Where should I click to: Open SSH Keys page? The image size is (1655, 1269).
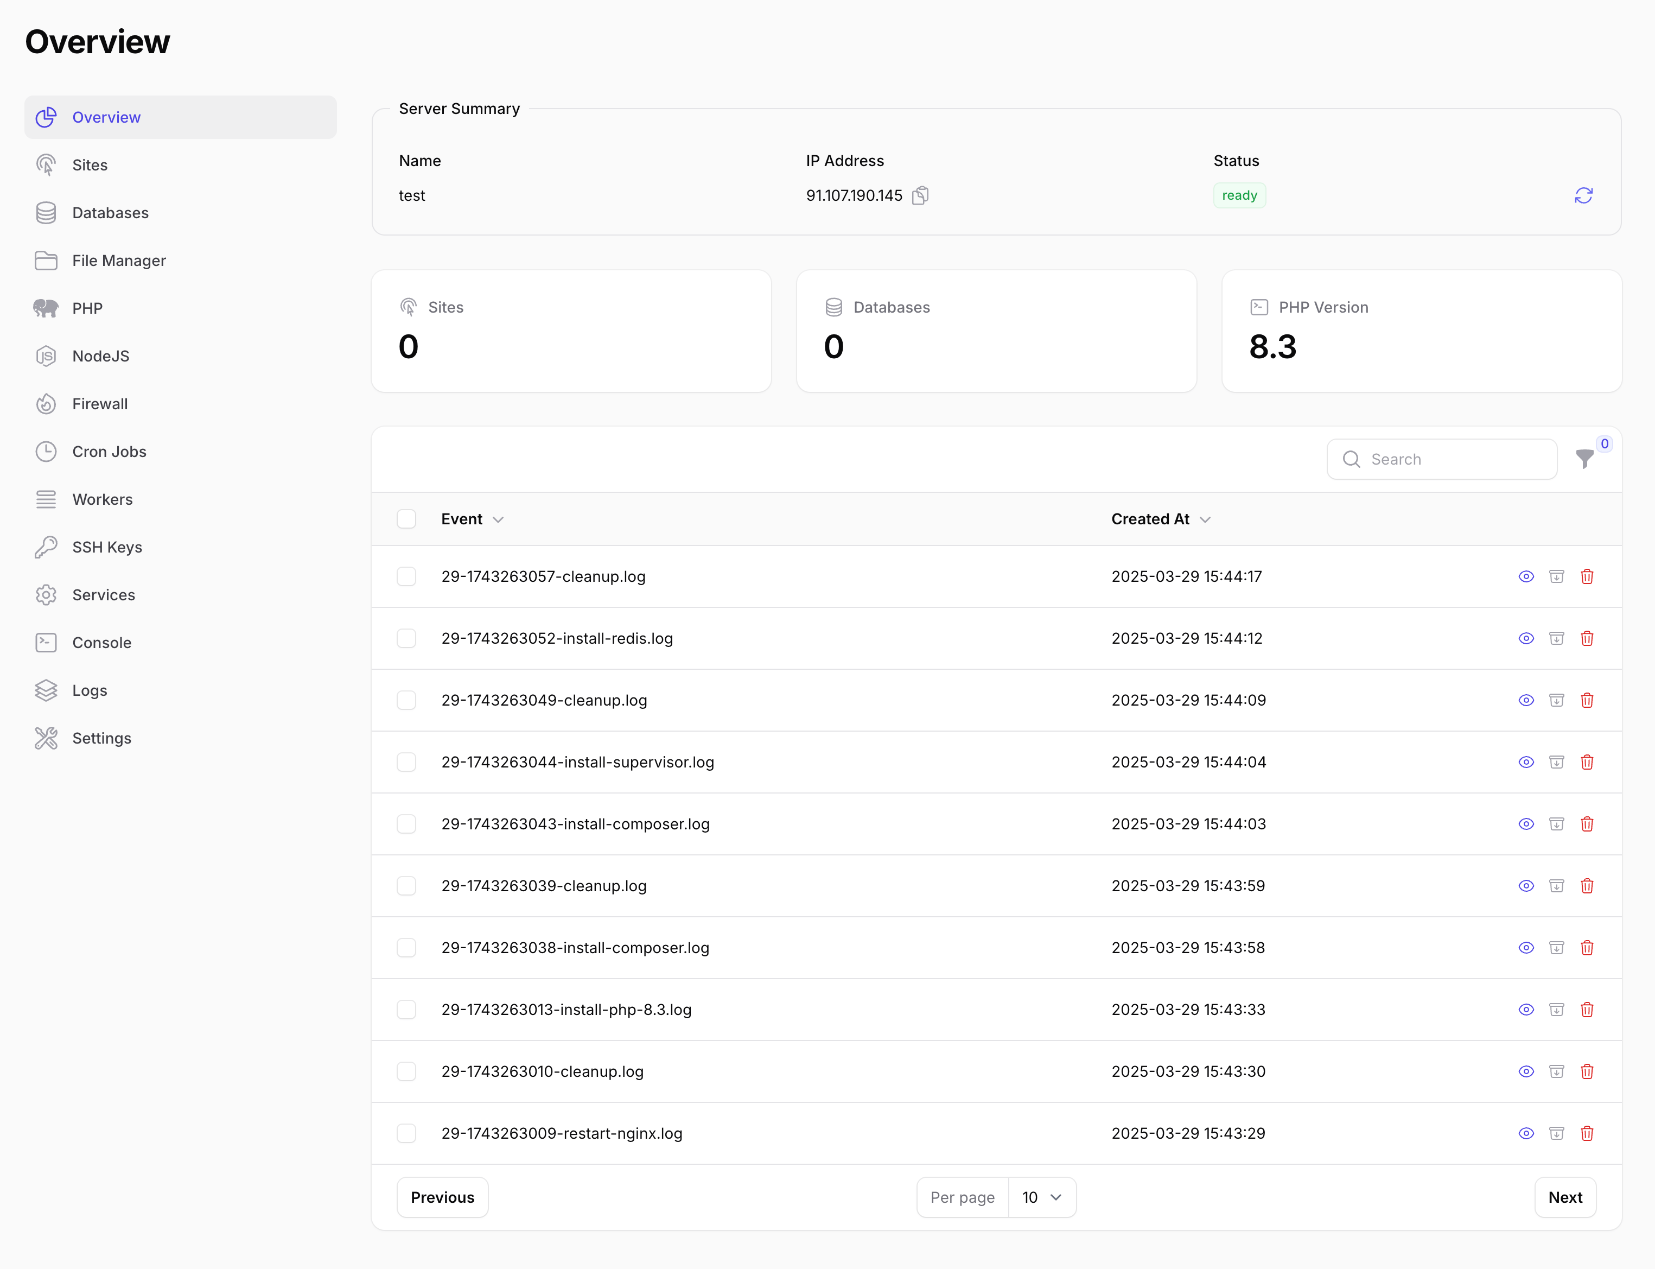181,547
